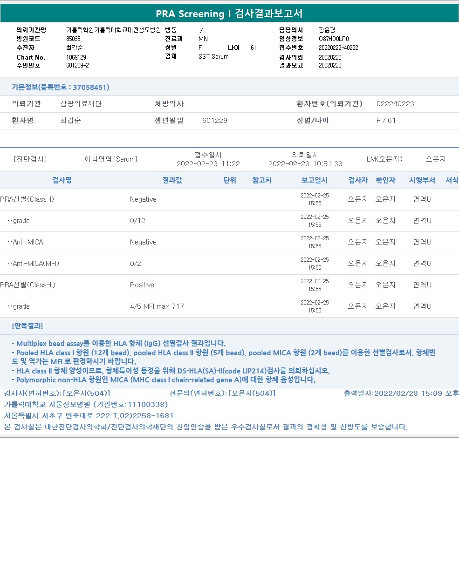Select grade value 4/5 MFI max 717

157,306
